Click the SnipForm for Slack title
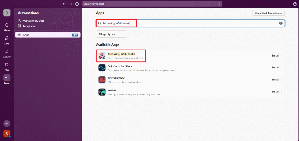299x141 pixels. click(120, 66)
